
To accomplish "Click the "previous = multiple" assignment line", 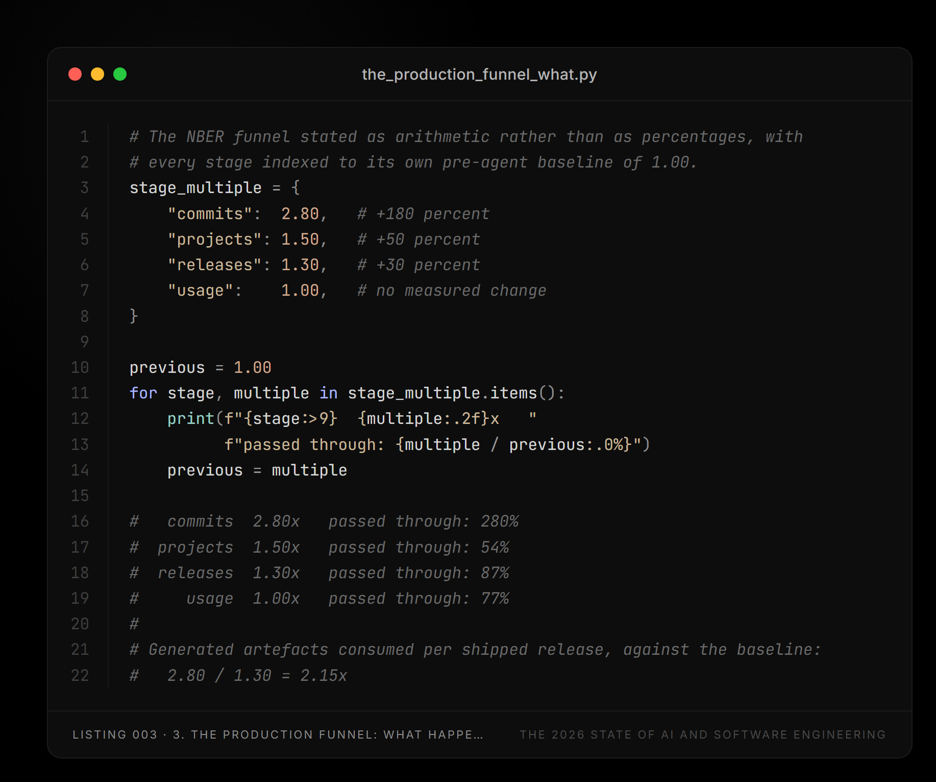I will tap(257, 470).
